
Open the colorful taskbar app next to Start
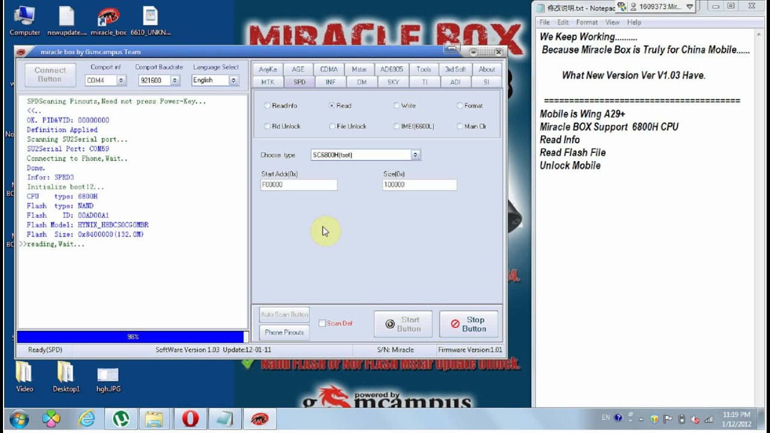click(x=51, y=419)
